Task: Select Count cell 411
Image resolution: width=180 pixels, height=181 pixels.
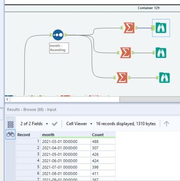Action: tap(103, 173)
